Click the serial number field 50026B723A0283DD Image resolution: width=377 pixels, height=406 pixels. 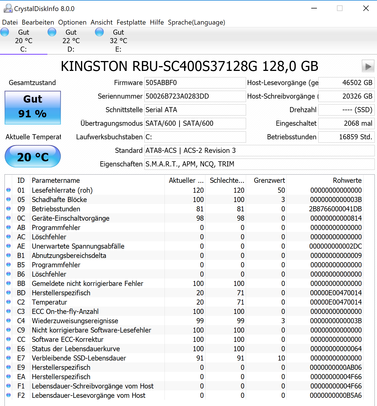click(x=195, y=96)
